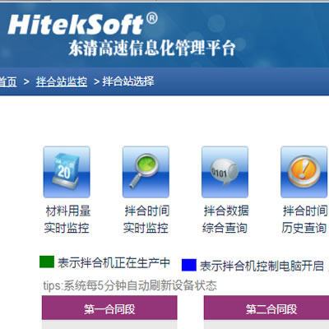Click the green legend color square
Viewport: 329px width, 329px height.
tap(47, 262)
